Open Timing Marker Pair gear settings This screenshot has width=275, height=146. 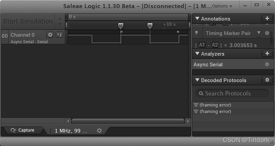pos(267,33)
